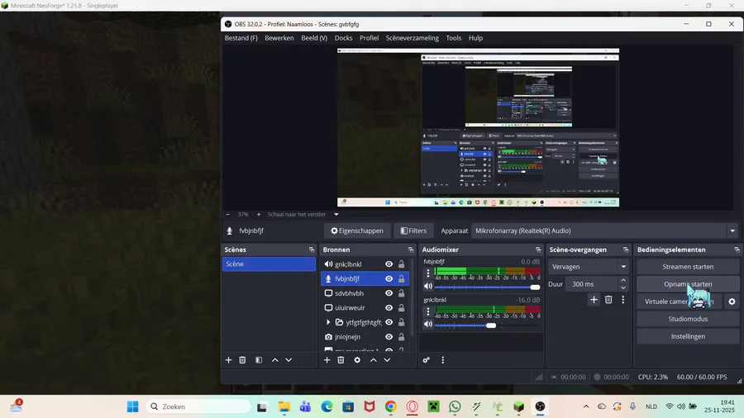Zoom in preview with plus icon

tap(259, 214)
